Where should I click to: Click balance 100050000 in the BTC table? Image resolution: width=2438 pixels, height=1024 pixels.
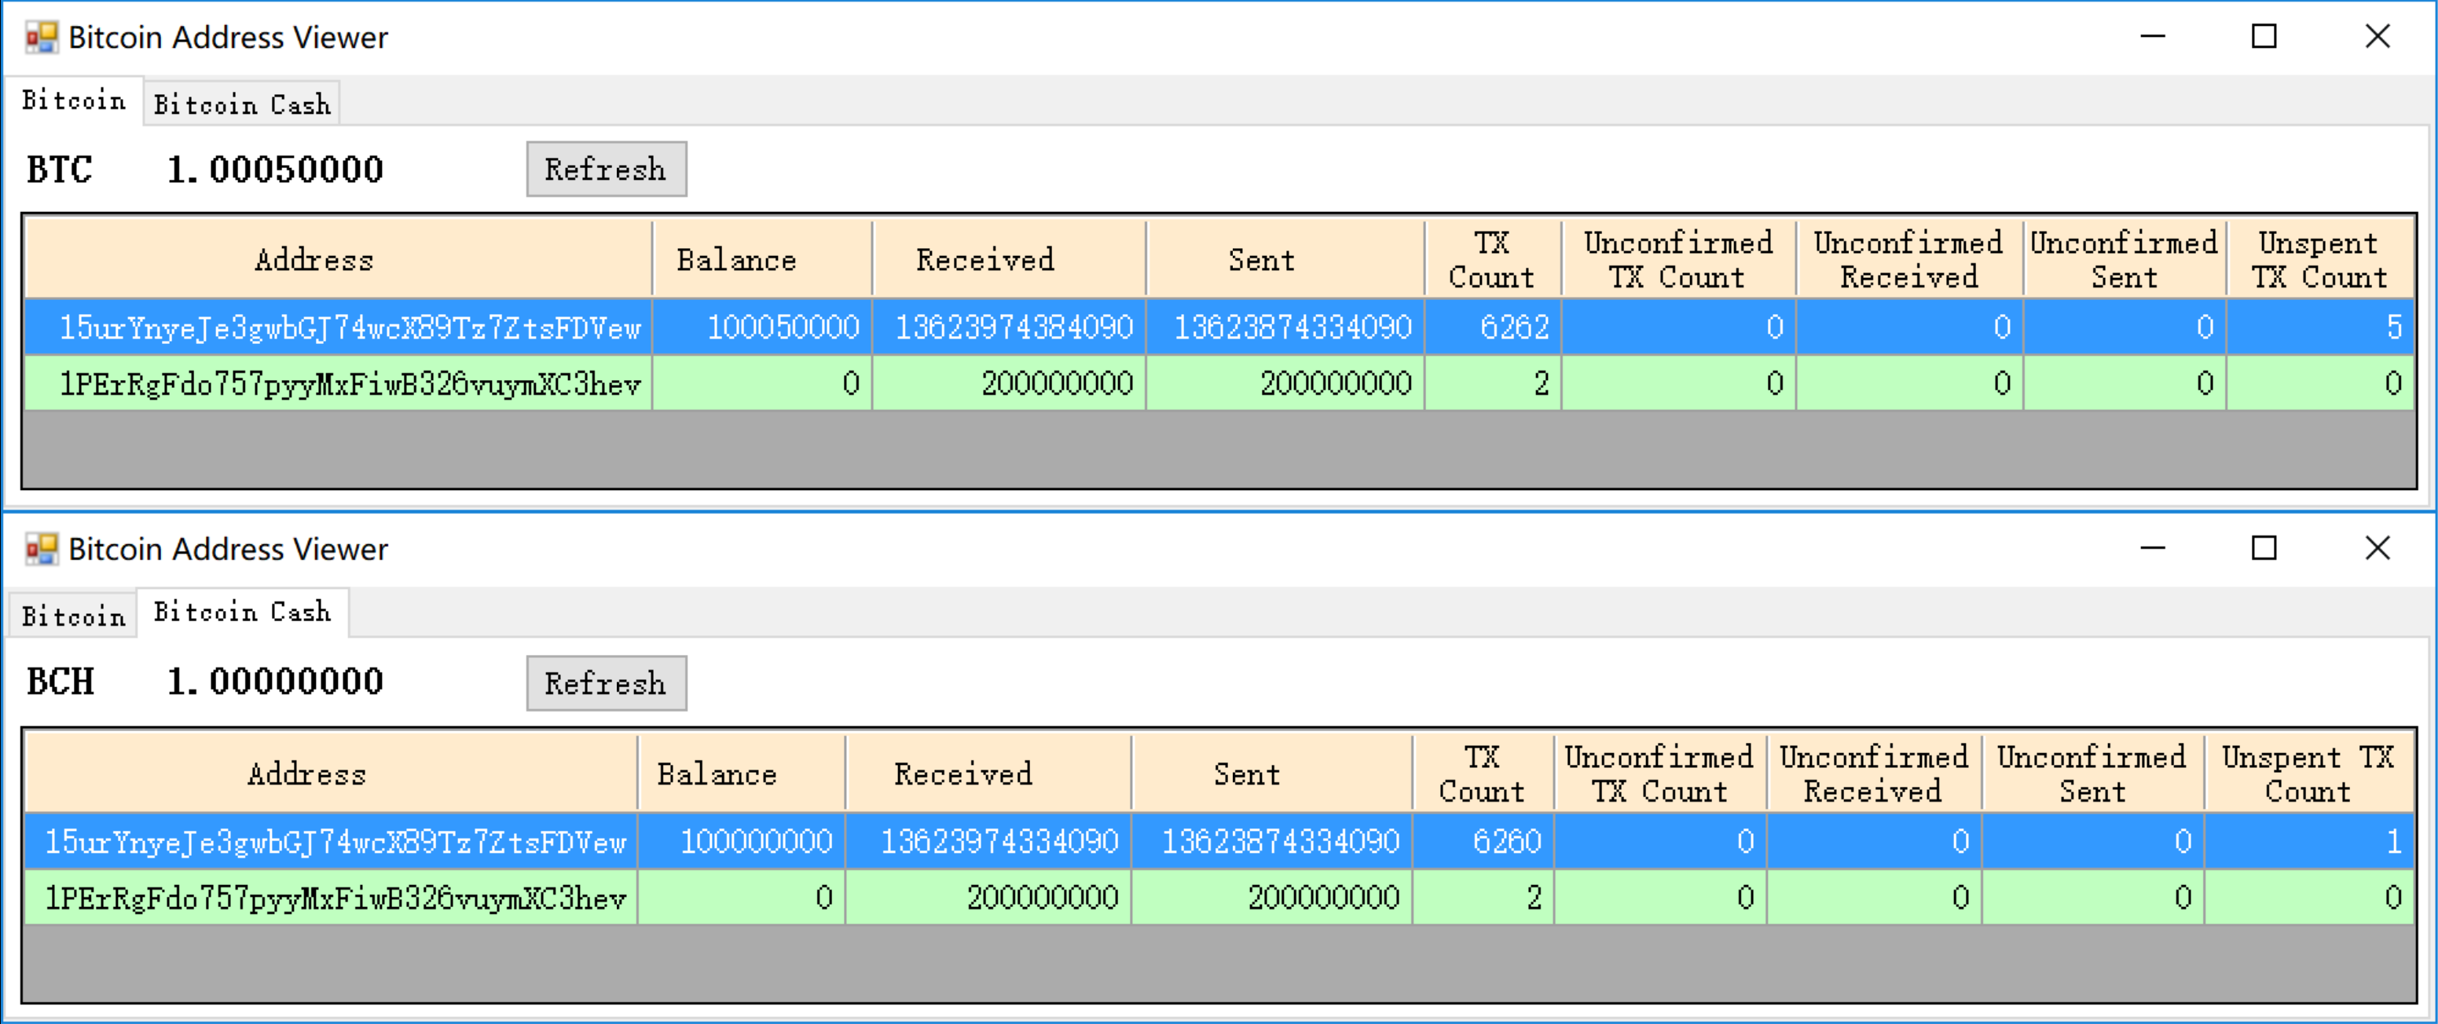(x=763, y=327)
